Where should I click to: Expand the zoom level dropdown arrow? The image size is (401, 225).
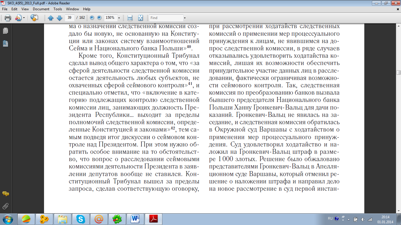point(119,18)
